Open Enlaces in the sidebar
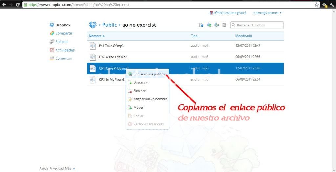336x172 pixels. [x=59, y=42]
